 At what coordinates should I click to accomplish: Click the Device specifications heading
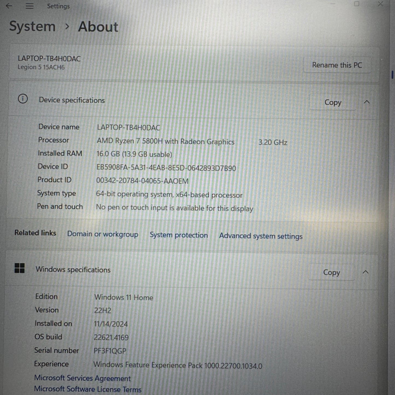(72, 100)
